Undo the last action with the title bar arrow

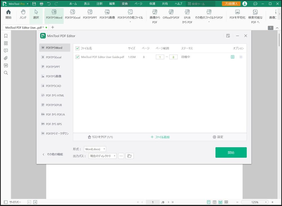(x=49, y=4)
